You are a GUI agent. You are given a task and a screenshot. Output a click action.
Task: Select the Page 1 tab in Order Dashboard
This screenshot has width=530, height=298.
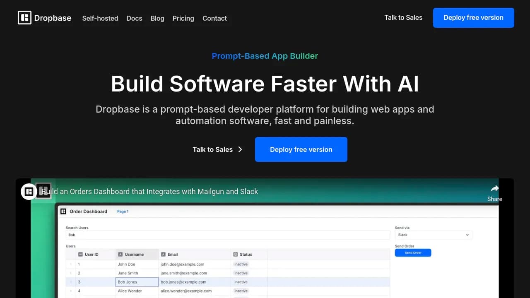[x=123, y=211]
